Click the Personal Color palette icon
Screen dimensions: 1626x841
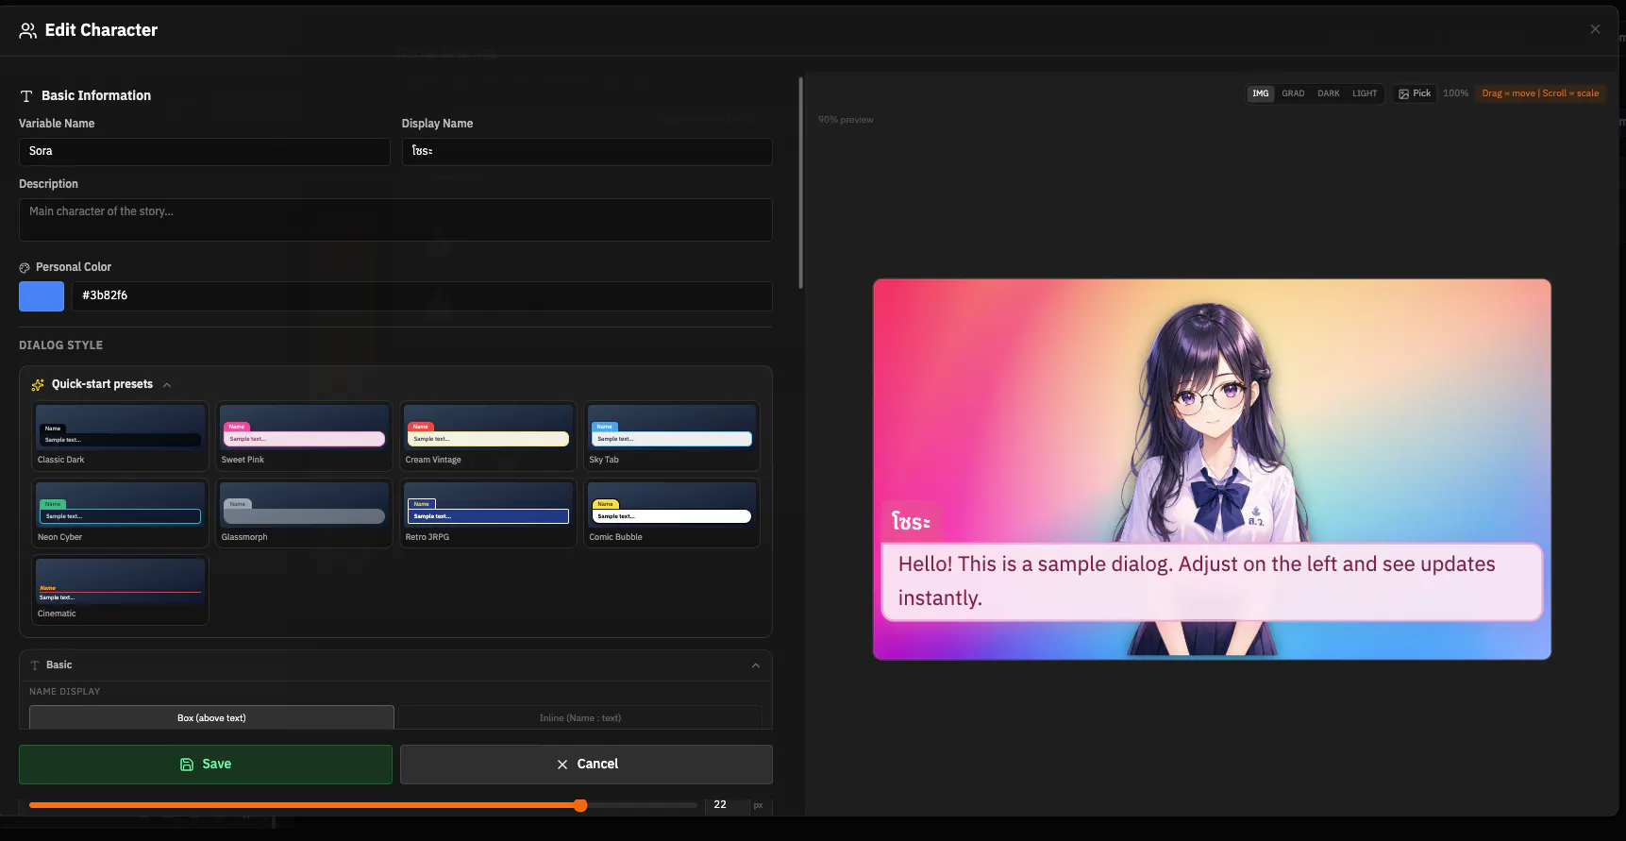25,268
